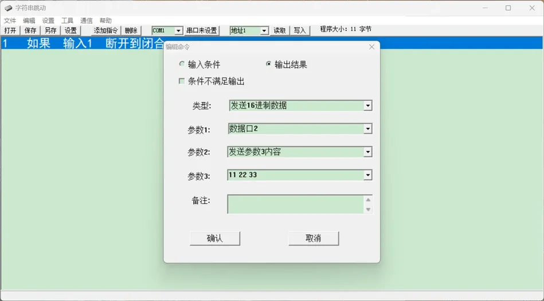The image size is (544, 301).
Task: Click the 确认 button
Action: point(215,238)
